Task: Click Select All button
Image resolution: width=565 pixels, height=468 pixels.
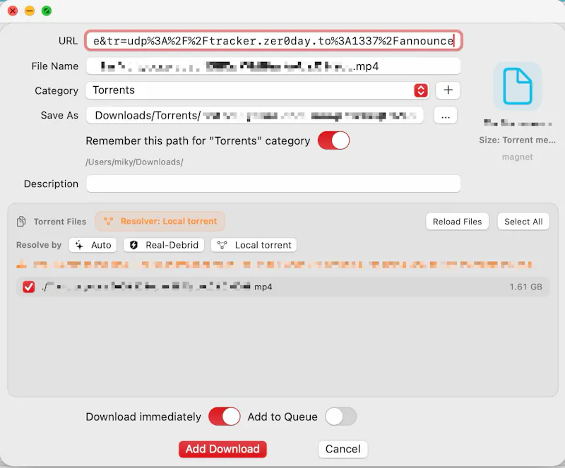Action: (523, 222)
